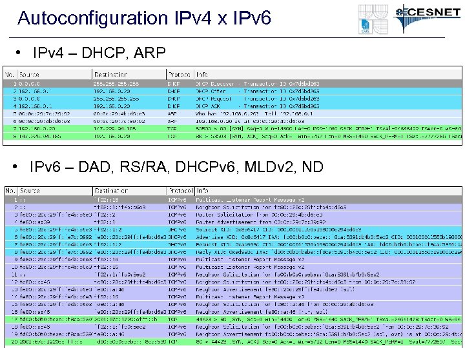The height and width of the screenshot is (348, 465).
Task: Select the slide title 'Autoconfiguration IPv4 x IPv6'
Action: tap(144, 18)
